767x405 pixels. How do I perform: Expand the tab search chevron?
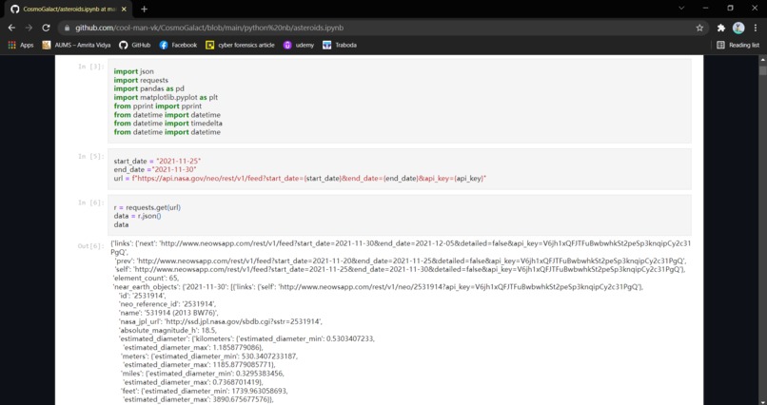click(x=681, y=9)
